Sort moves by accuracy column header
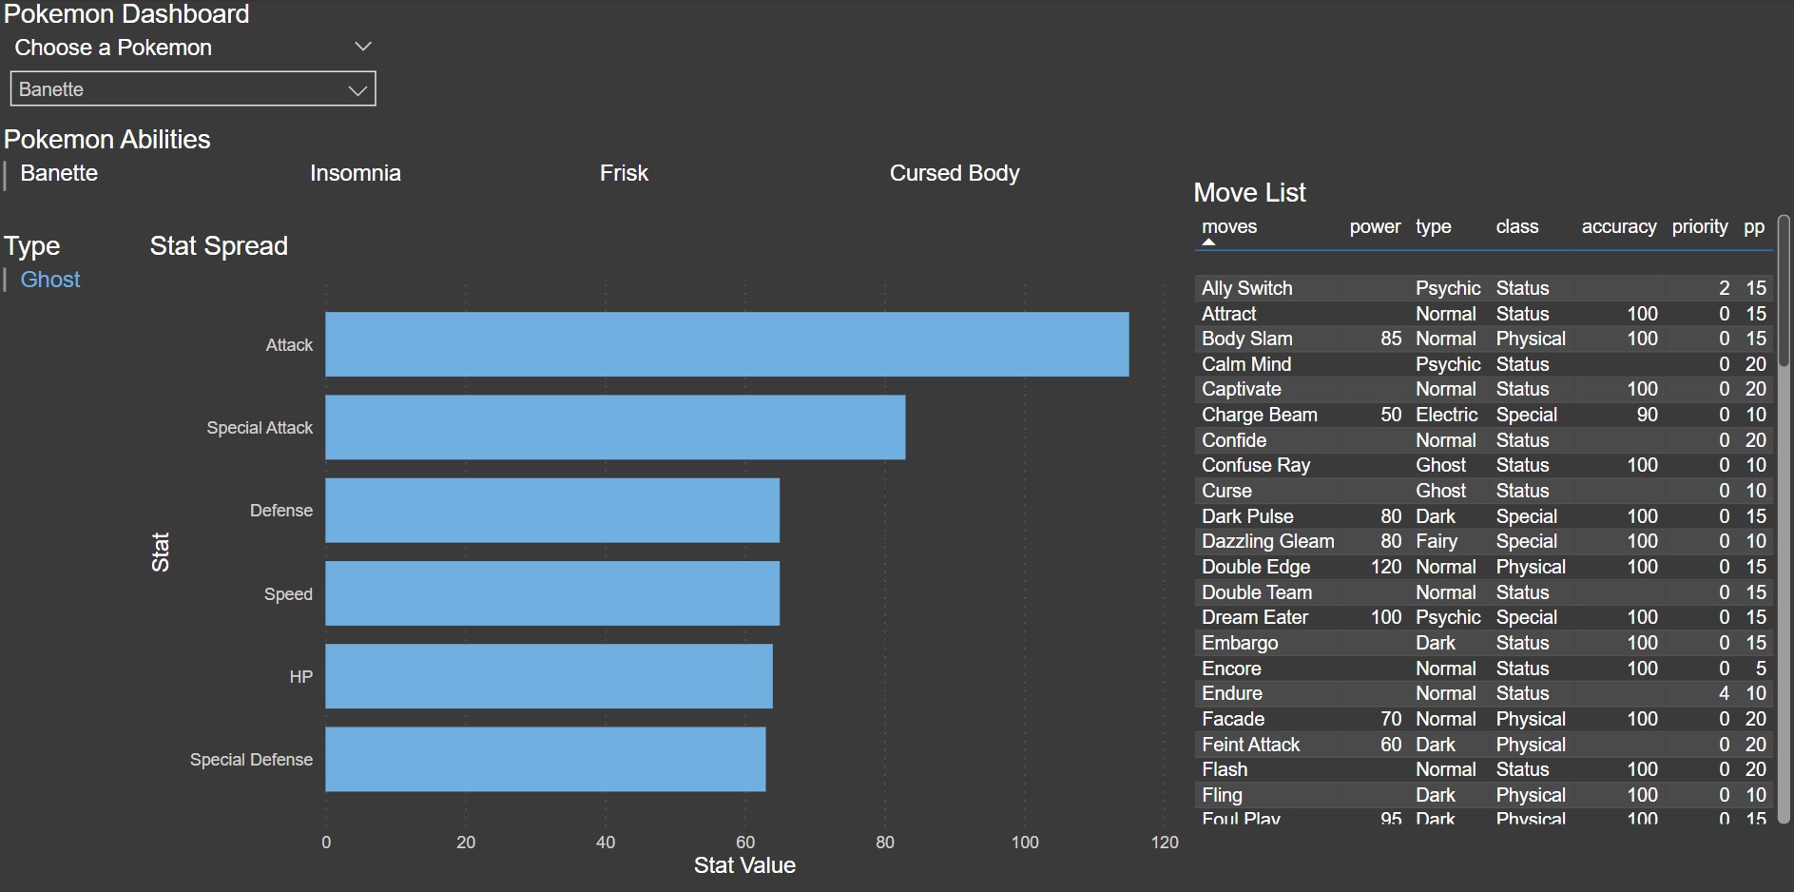This screenshot has height=892, width=1794. pyautogui.click(x=1618, y=227)
